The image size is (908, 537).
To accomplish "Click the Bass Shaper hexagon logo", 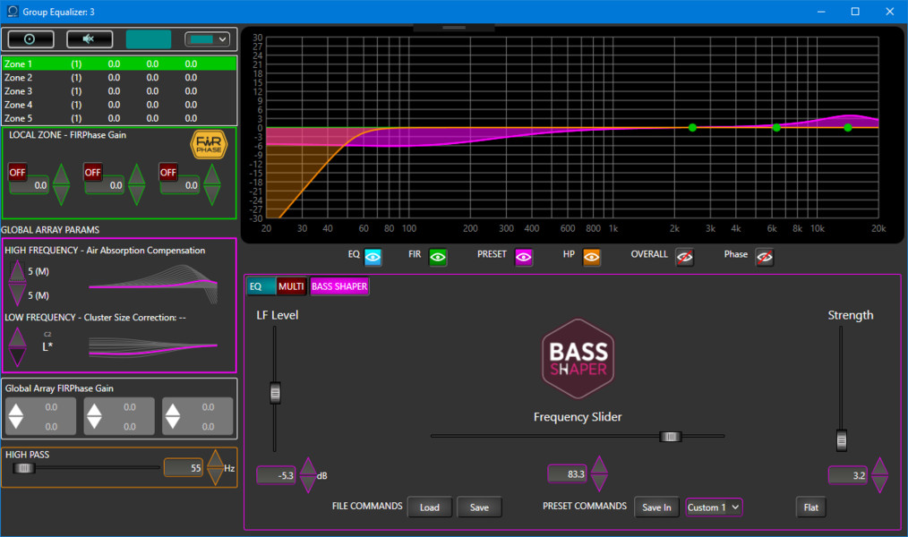I will pyautogui.click(x=578, y=359).
